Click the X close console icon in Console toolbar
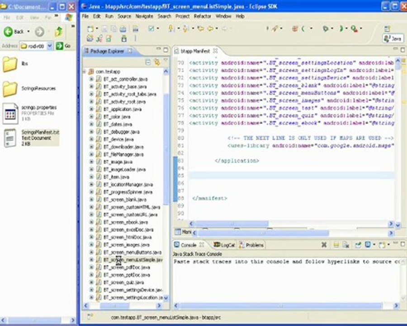Screen dimensions: 407x326 point(324,244)
